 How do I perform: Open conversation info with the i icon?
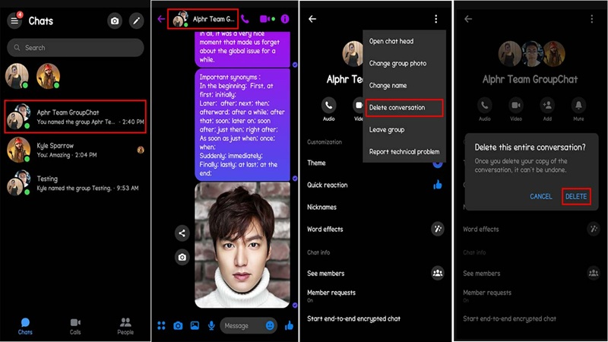(285, 18)
